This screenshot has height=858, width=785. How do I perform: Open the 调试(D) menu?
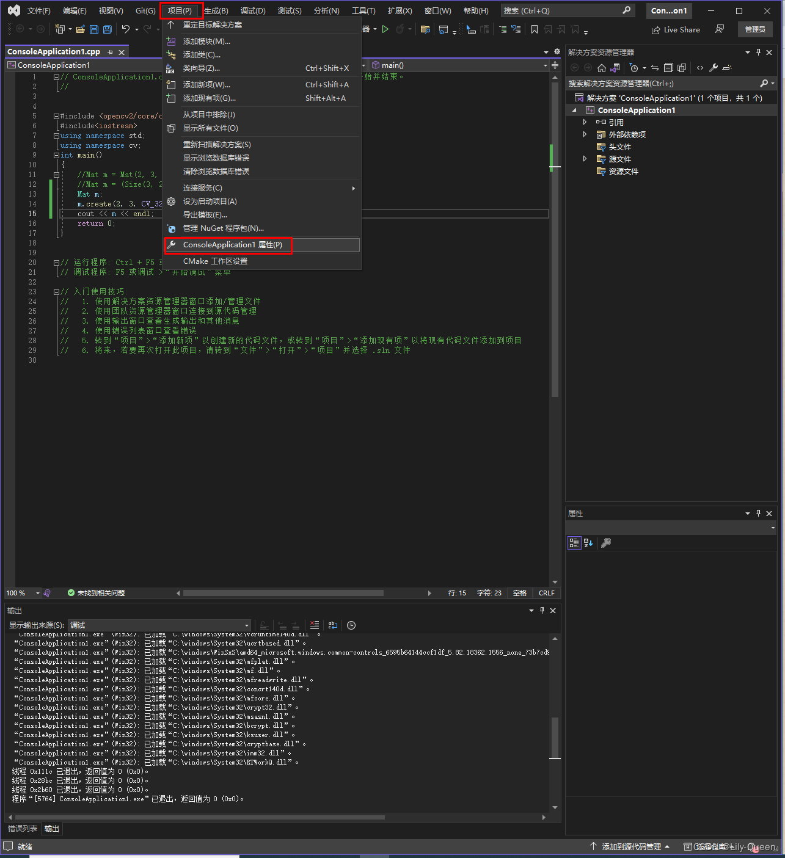253,10
